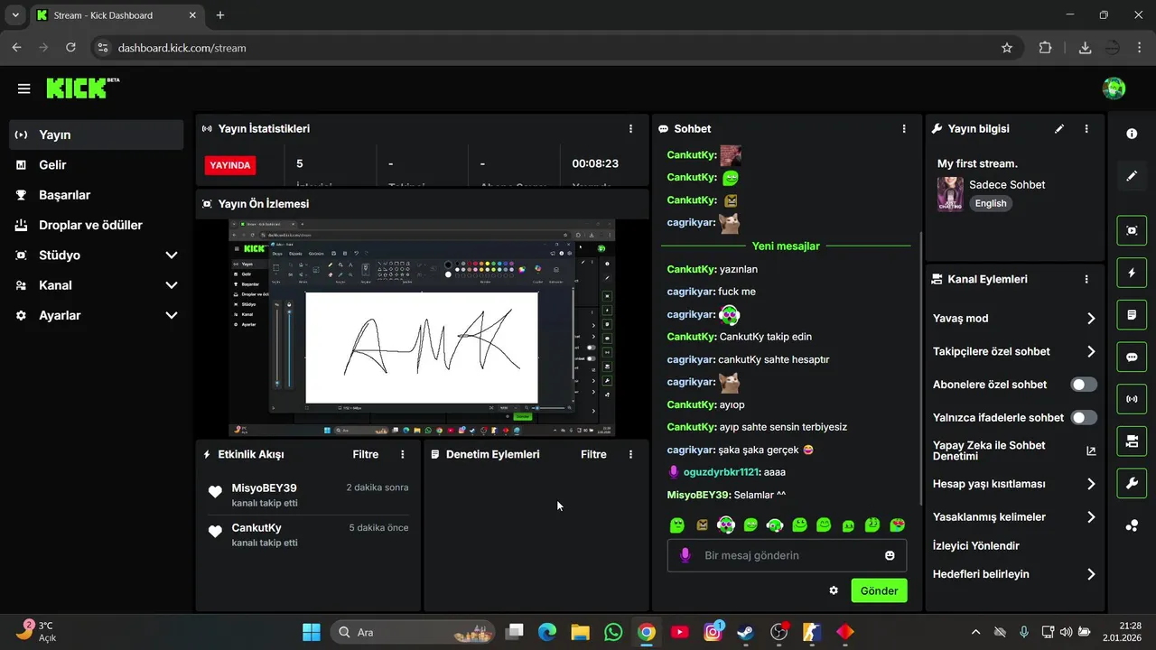Viewport: 1156px width, 650px height.
Task: Click the browser address bar URL
Action: 182,48
